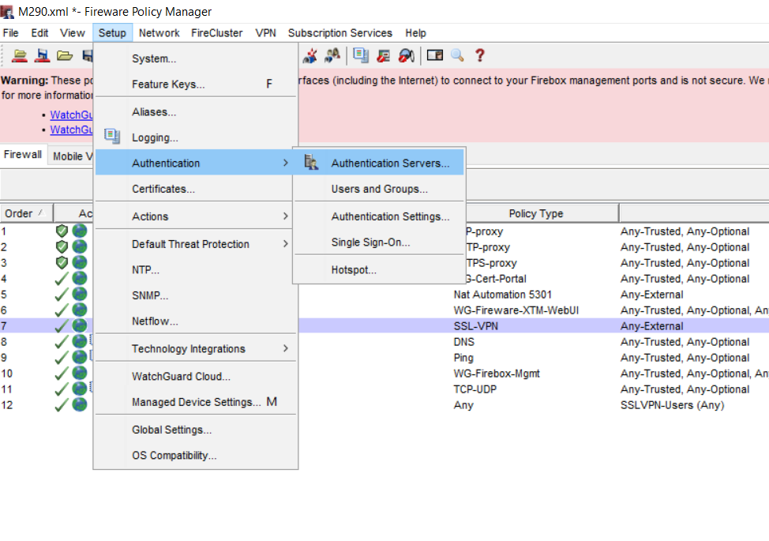
Task: Open Users and Groups... submenu entry
Action: (x=379, y=189)
